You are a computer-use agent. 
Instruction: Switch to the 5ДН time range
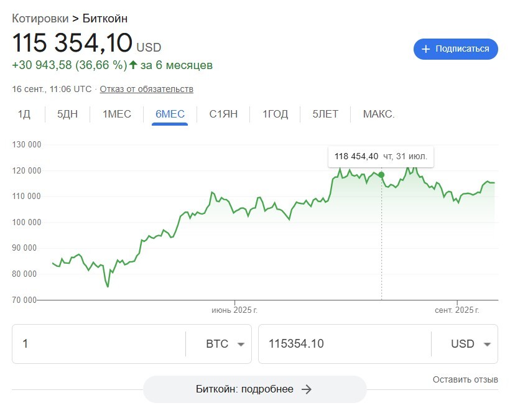(x=67, y=114)
